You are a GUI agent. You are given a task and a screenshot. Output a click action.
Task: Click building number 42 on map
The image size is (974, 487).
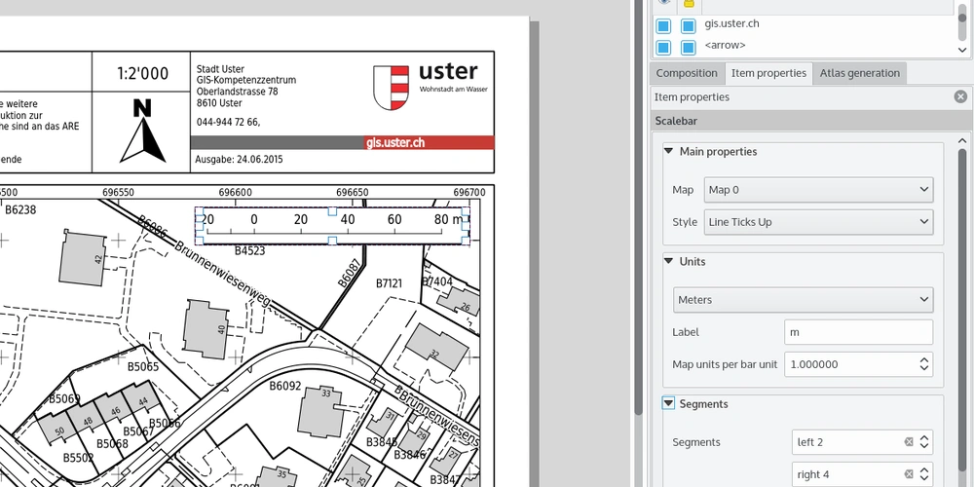(x=98, y=259)
